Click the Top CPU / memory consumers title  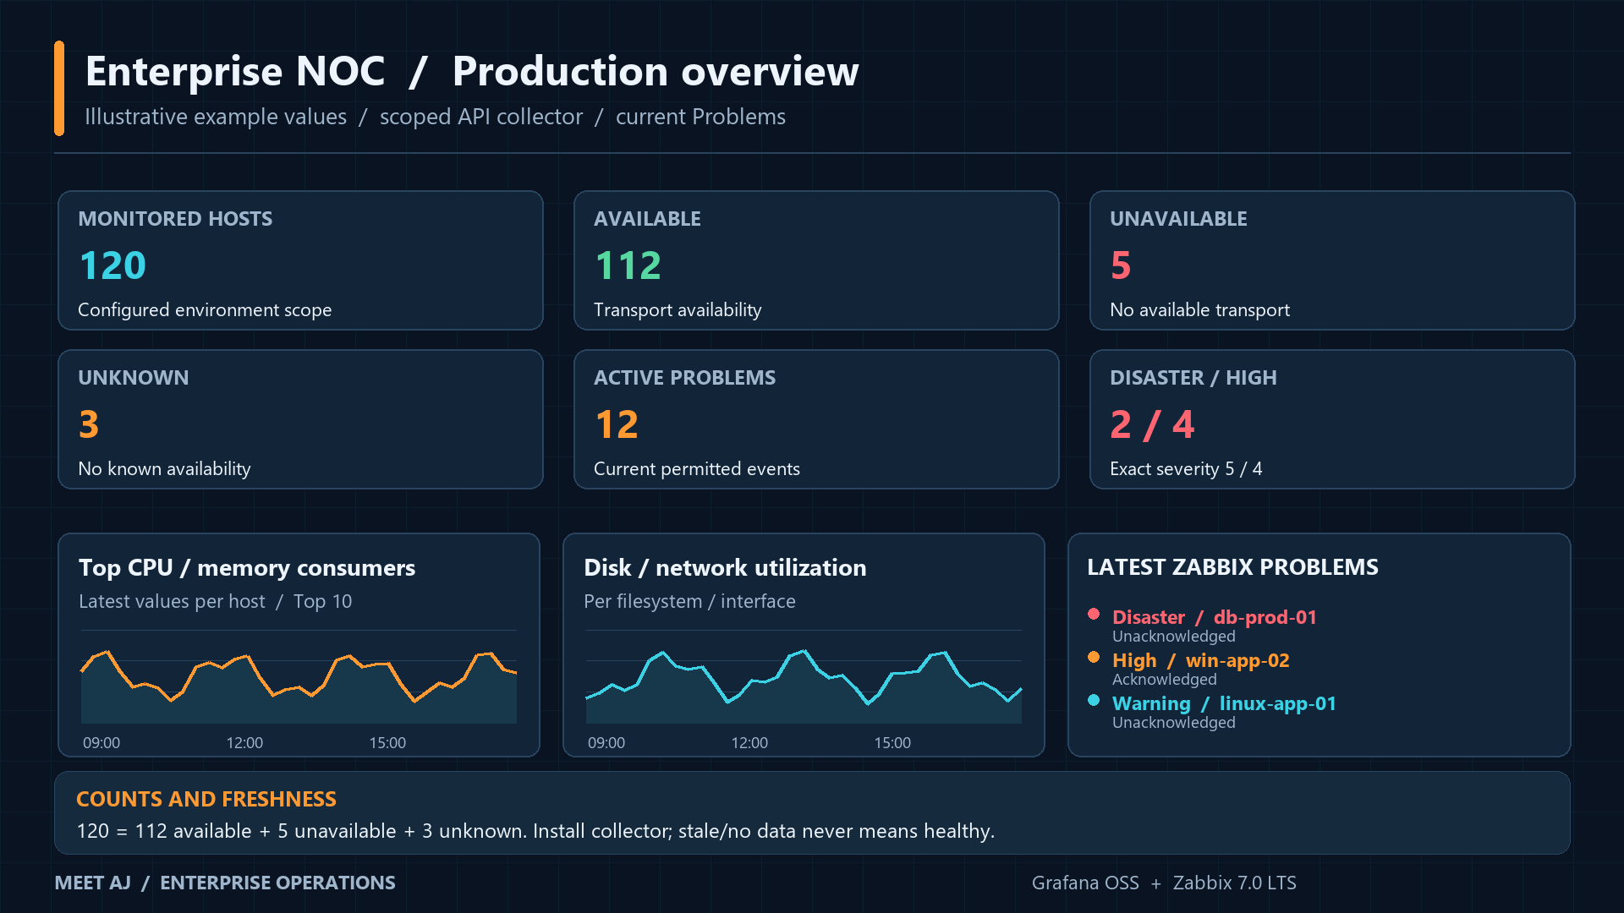(247, 567)
